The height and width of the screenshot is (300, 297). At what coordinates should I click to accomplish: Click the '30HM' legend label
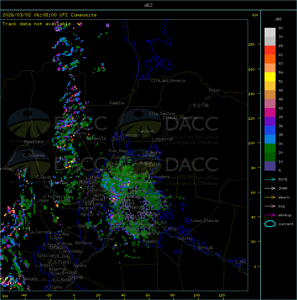click(283, 188)
